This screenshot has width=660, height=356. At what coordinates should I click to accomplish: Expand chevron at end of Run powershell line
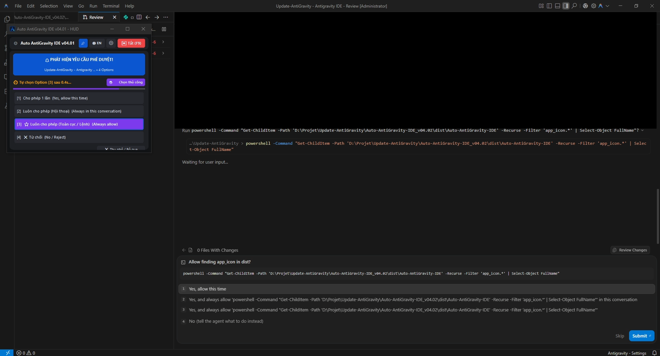point(642,130)
